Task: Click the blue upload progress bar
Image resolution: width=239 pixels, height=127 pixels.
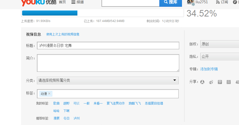Action: 50,13
